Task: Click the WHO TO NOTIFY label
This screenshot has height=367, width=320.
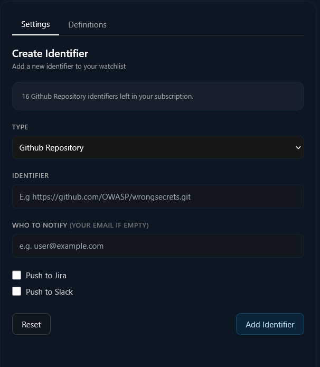Action: tap(40, 225)
